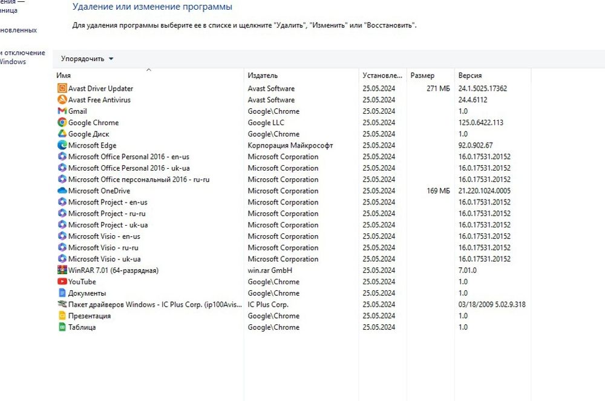Viewport: 605px width, 401px height.
Task: Open the Упорядочить dropdown menu
Action: coord(87,59)
